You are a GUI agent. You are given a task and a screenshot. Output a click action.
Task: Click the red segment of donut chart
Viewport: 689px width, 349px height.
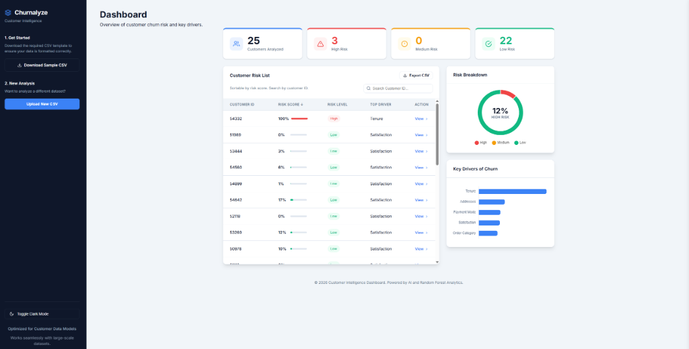(x=508, y=94)
